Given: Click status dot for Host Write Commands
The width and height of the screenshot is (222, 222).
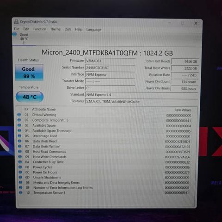Looking at the screenshot, I should [x=20, y=157].
